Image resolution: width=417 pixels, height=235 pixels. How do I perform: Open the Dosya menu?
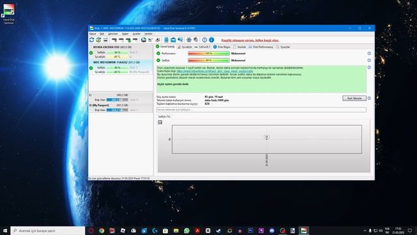click(93, 34)
